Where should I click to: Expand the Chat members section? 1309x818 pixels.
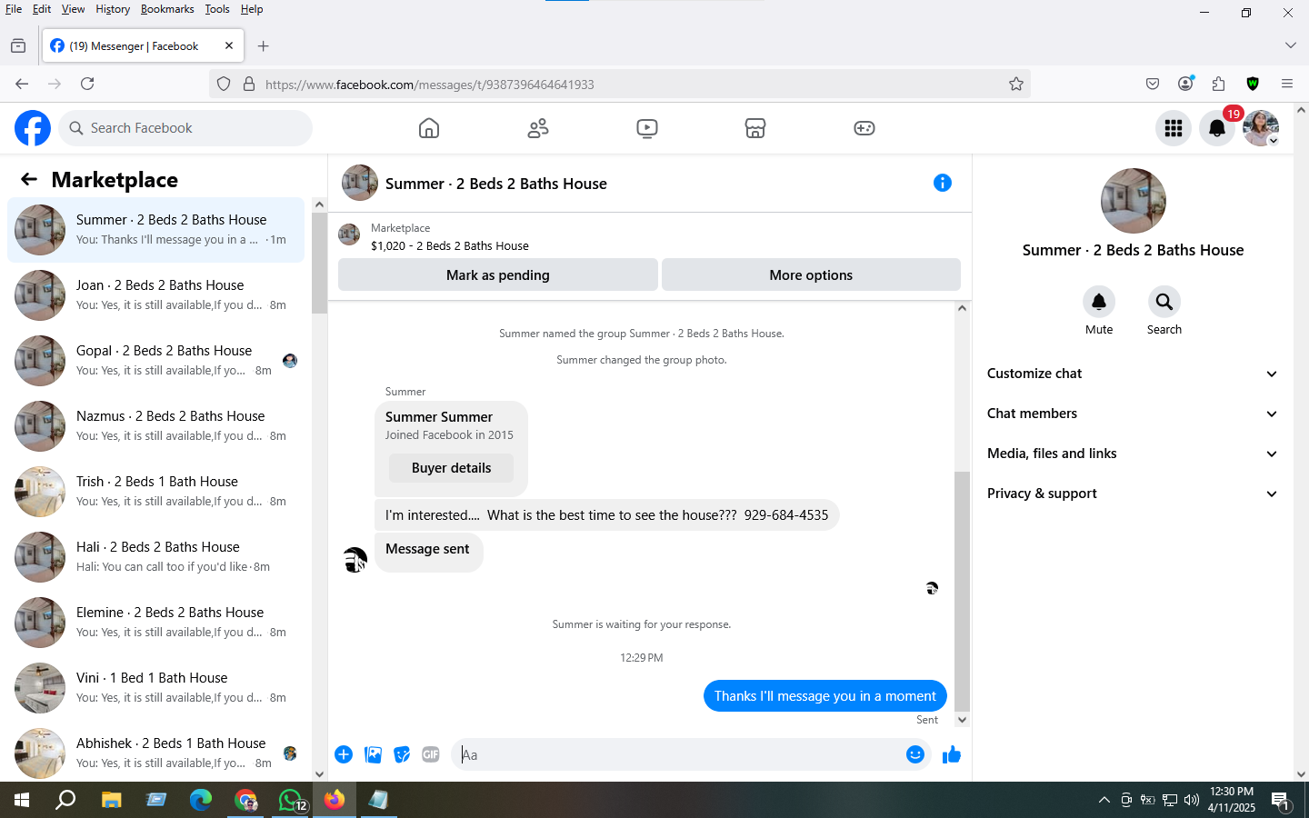point(1133,414)
